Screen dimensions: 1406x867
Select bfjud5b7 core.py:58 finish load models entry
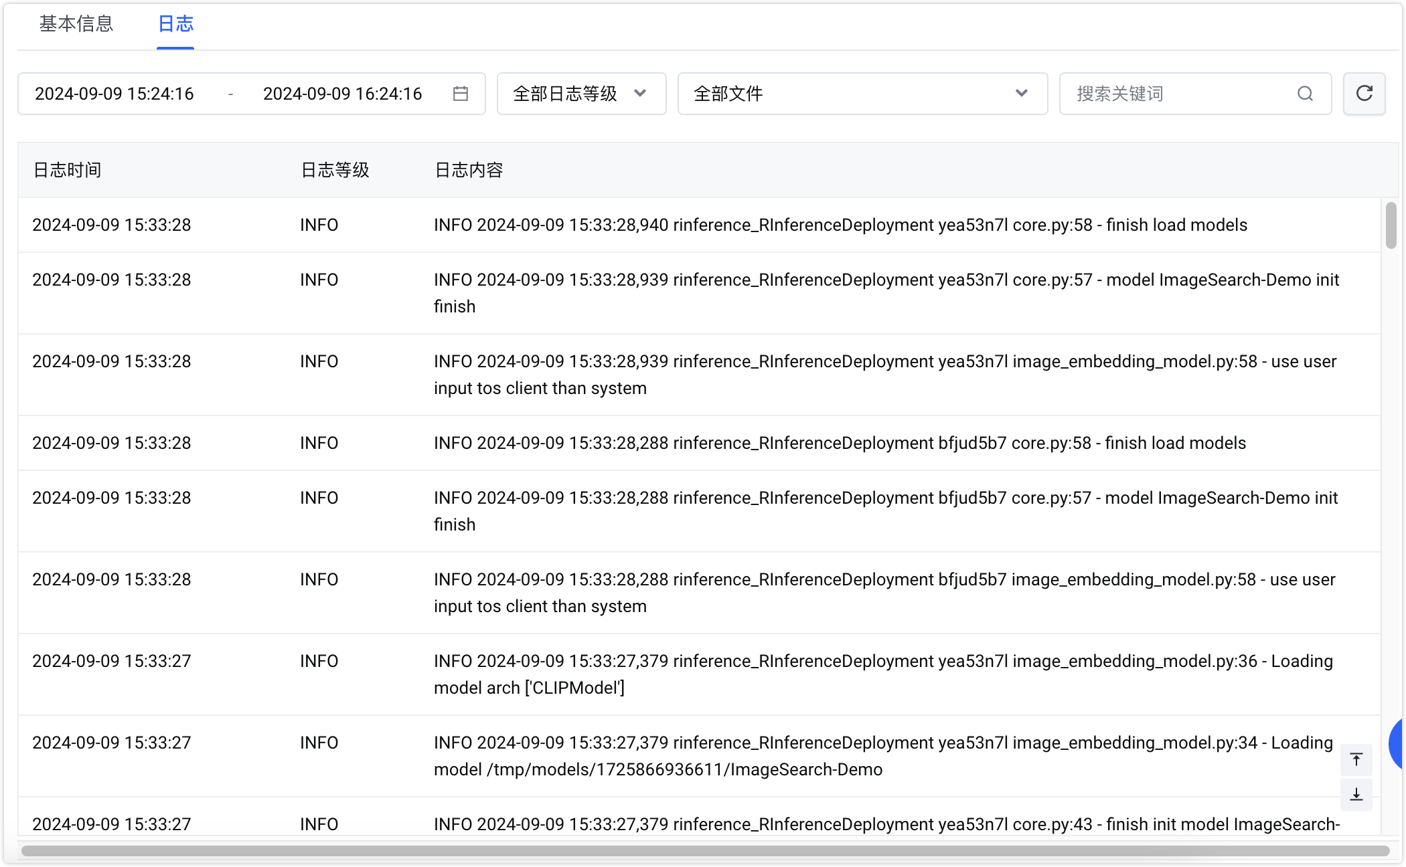click(x=699, y=443)
